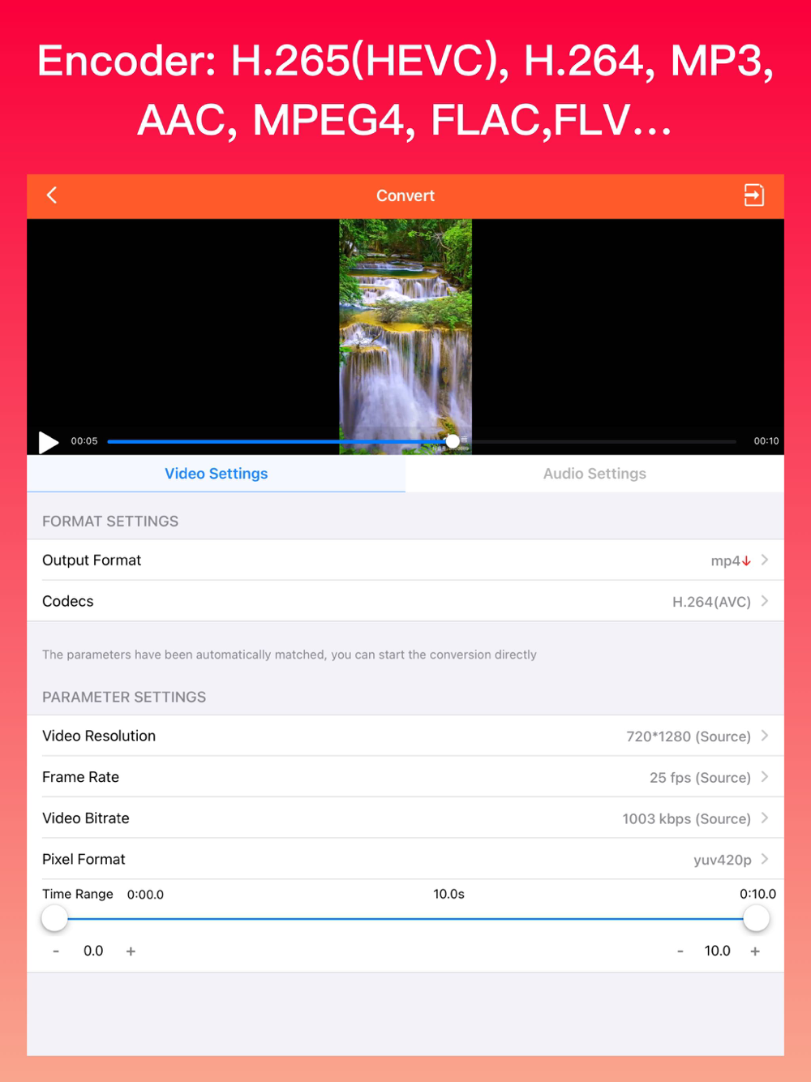
Task: Click the parameters automatically matched note
Action: (290, 655)
